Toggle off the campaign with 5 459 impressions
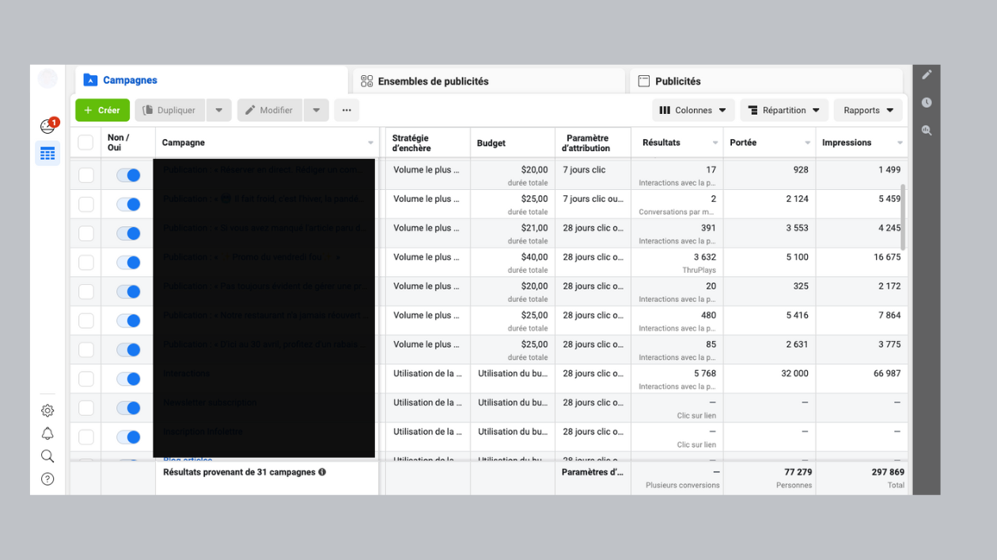Screen dimensions: 997x560 (x=128, y=204)
